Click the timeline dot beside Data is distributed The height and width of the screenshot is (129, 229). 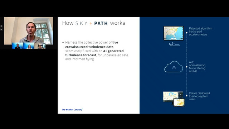coord(187,96)
